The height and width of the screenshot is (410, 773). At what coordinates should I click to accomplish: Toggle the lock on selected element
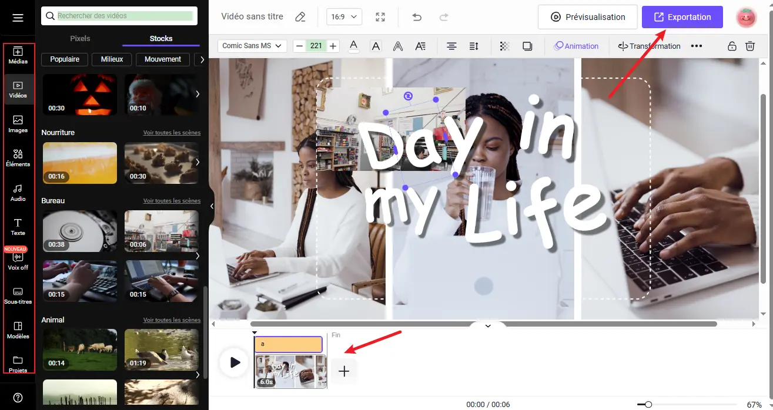732,46
